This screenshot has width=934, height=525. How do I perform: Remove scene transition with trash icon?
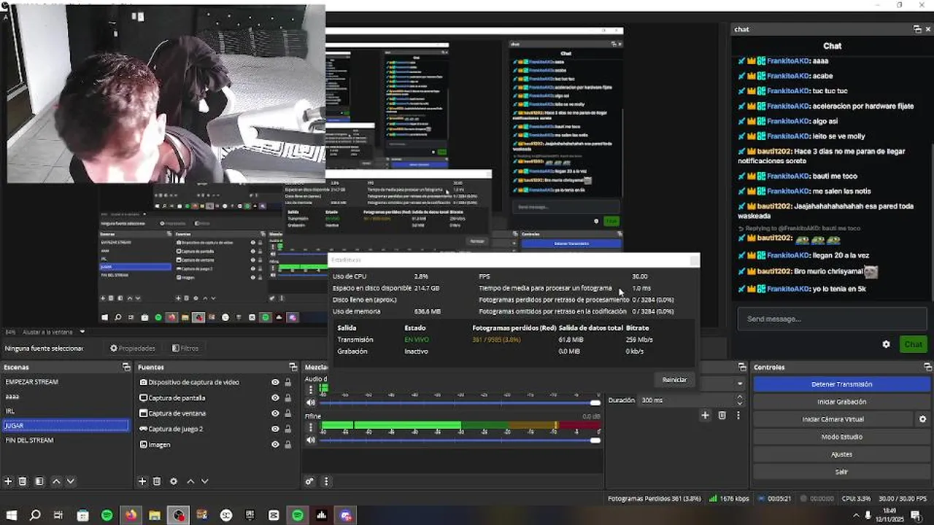pos(722,415)
